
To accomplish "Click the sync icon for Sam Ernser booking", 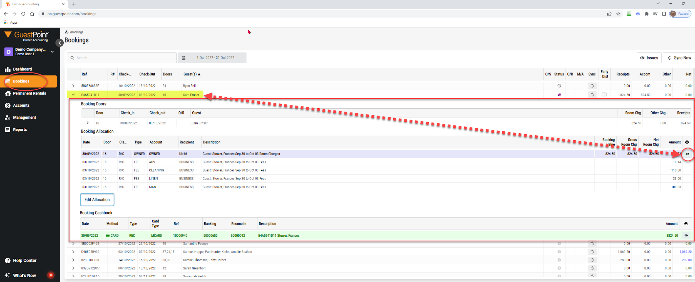I will (592, 95).
